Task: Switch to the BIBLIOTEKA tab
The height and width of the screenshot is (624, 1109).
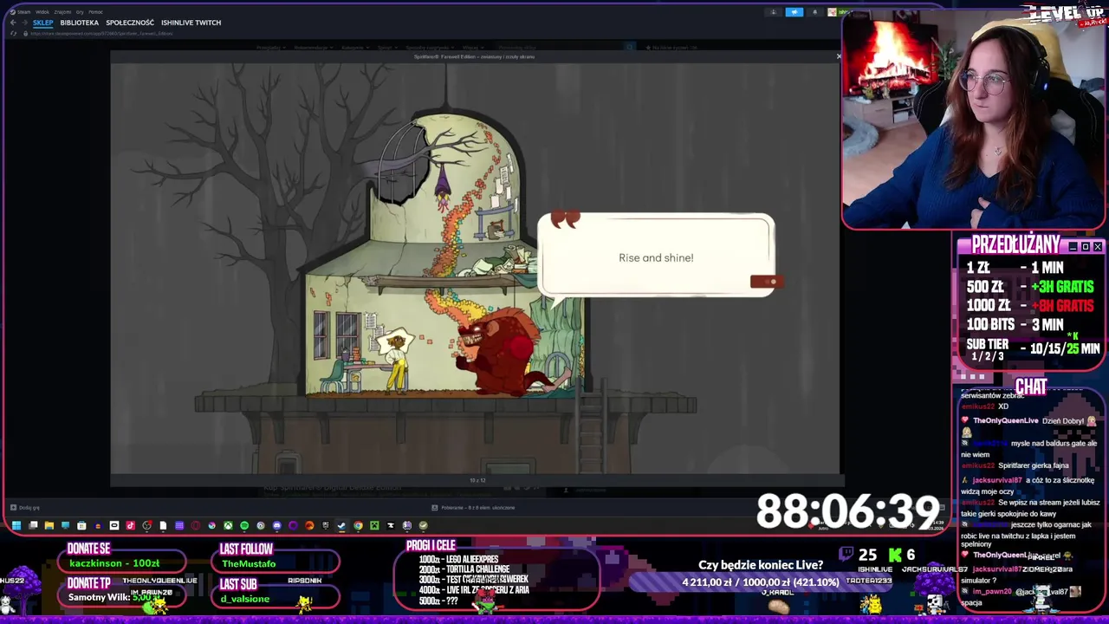Action: coord(80,23)
